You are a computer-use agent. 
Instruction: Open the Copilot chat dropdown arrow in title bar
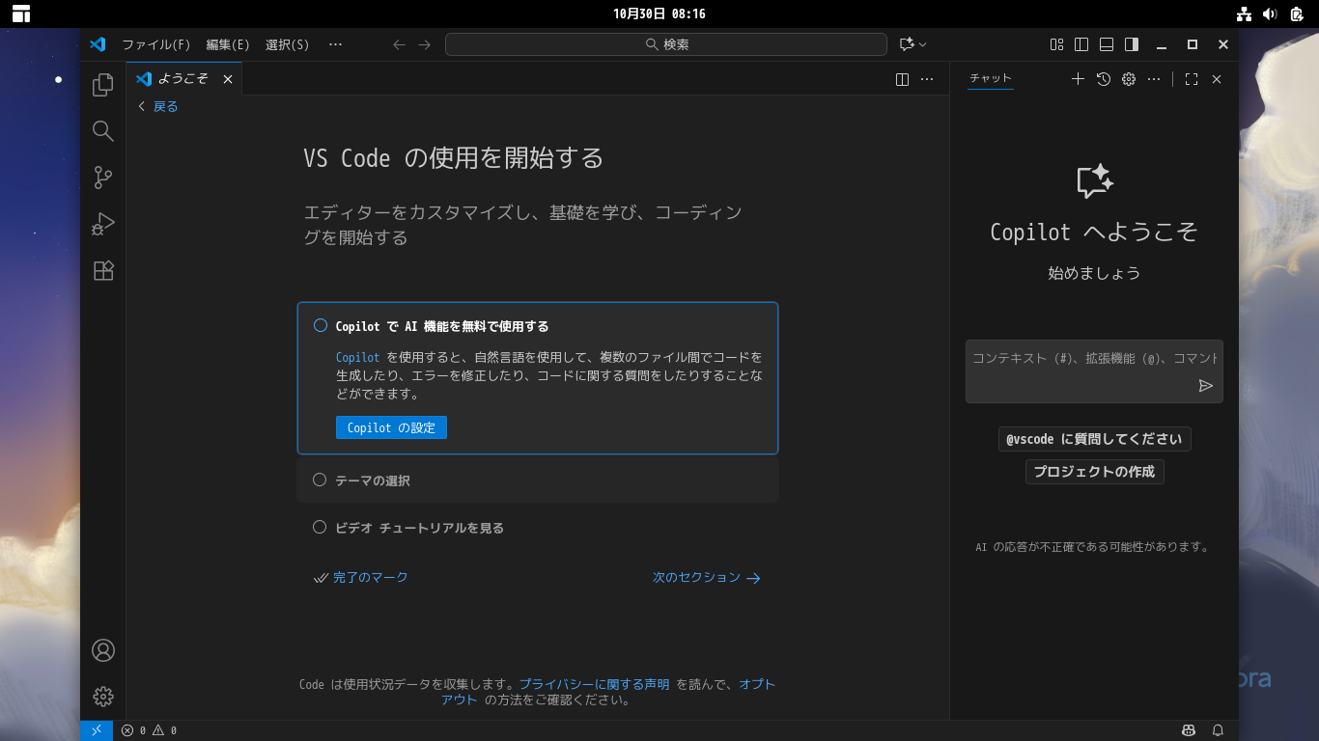coord(923,44)
